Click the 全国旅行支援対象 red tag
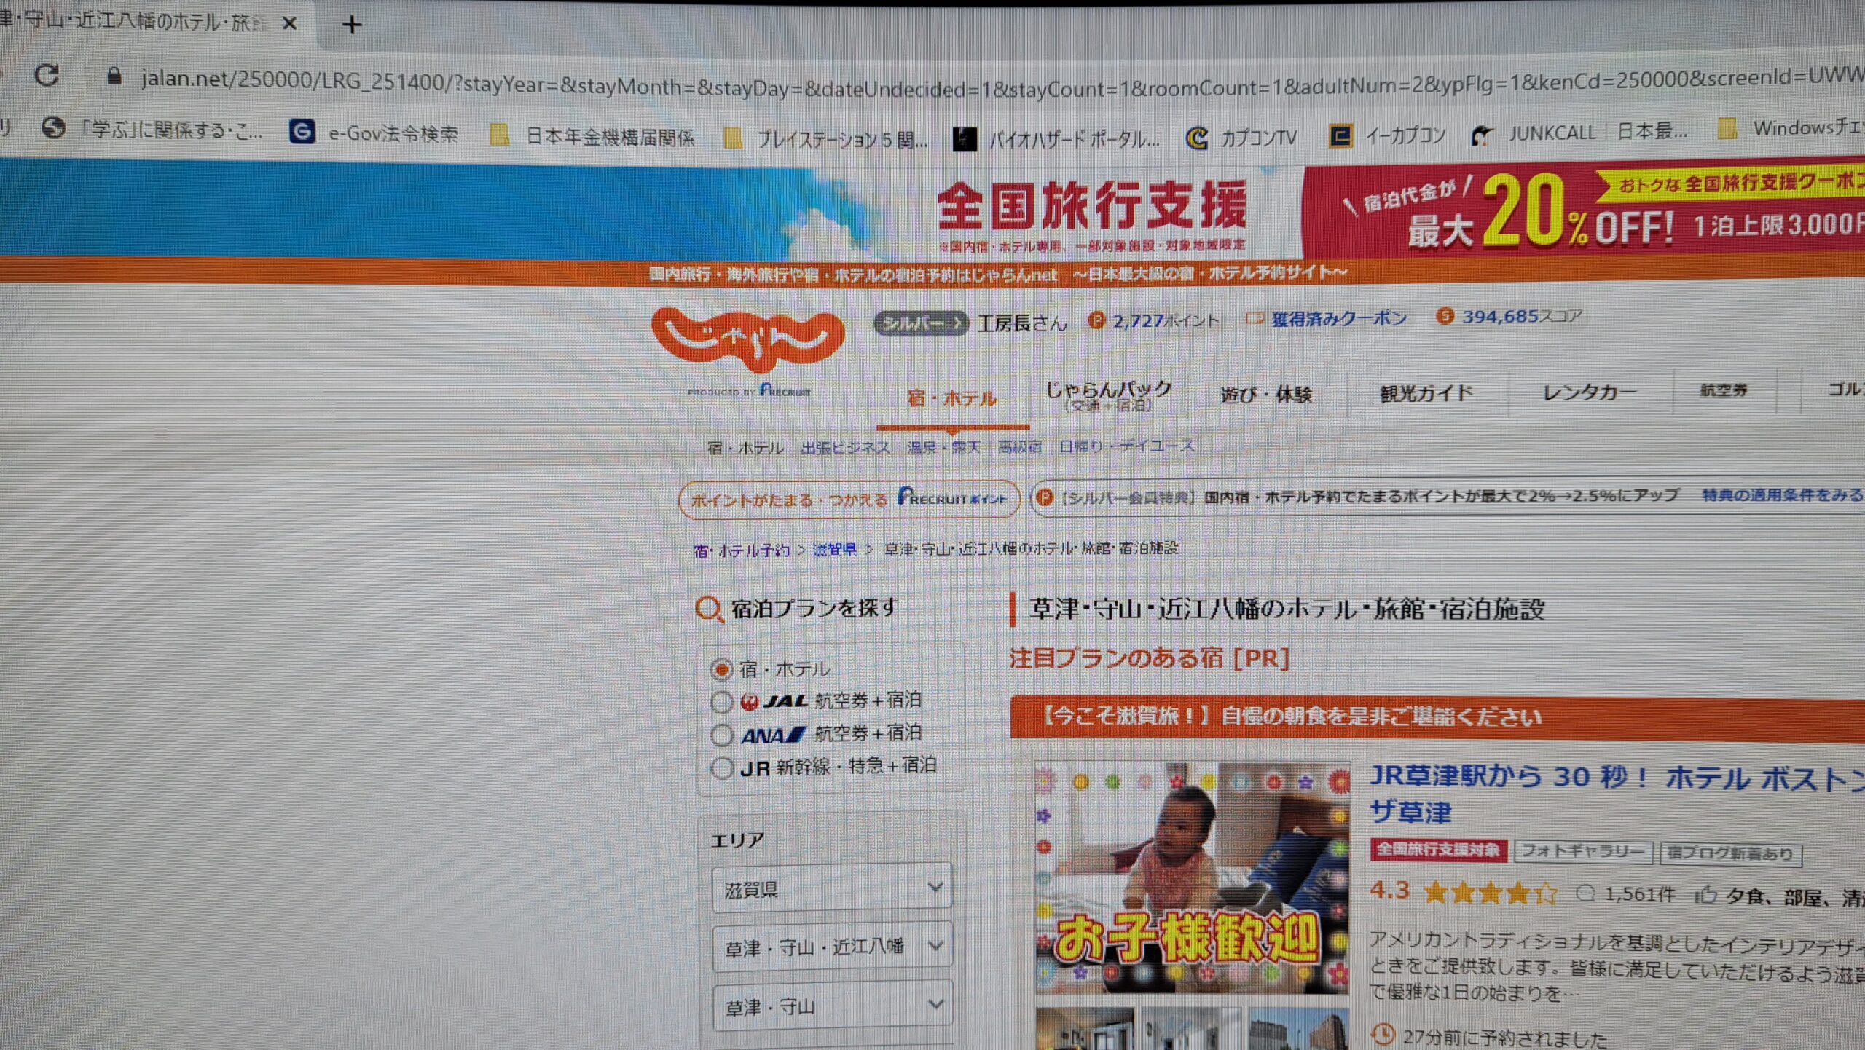The width and height of the screenshot is (1865, 1050). [x=1438, y=850]
